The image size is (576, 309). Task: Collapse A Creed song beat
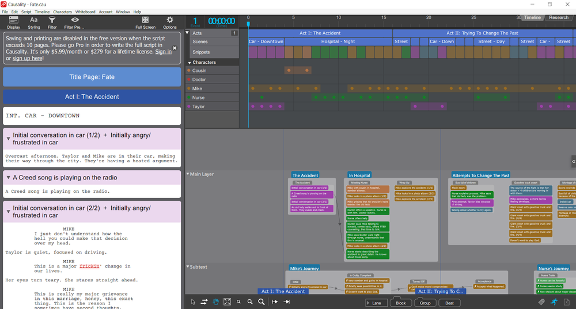point(8,178)
